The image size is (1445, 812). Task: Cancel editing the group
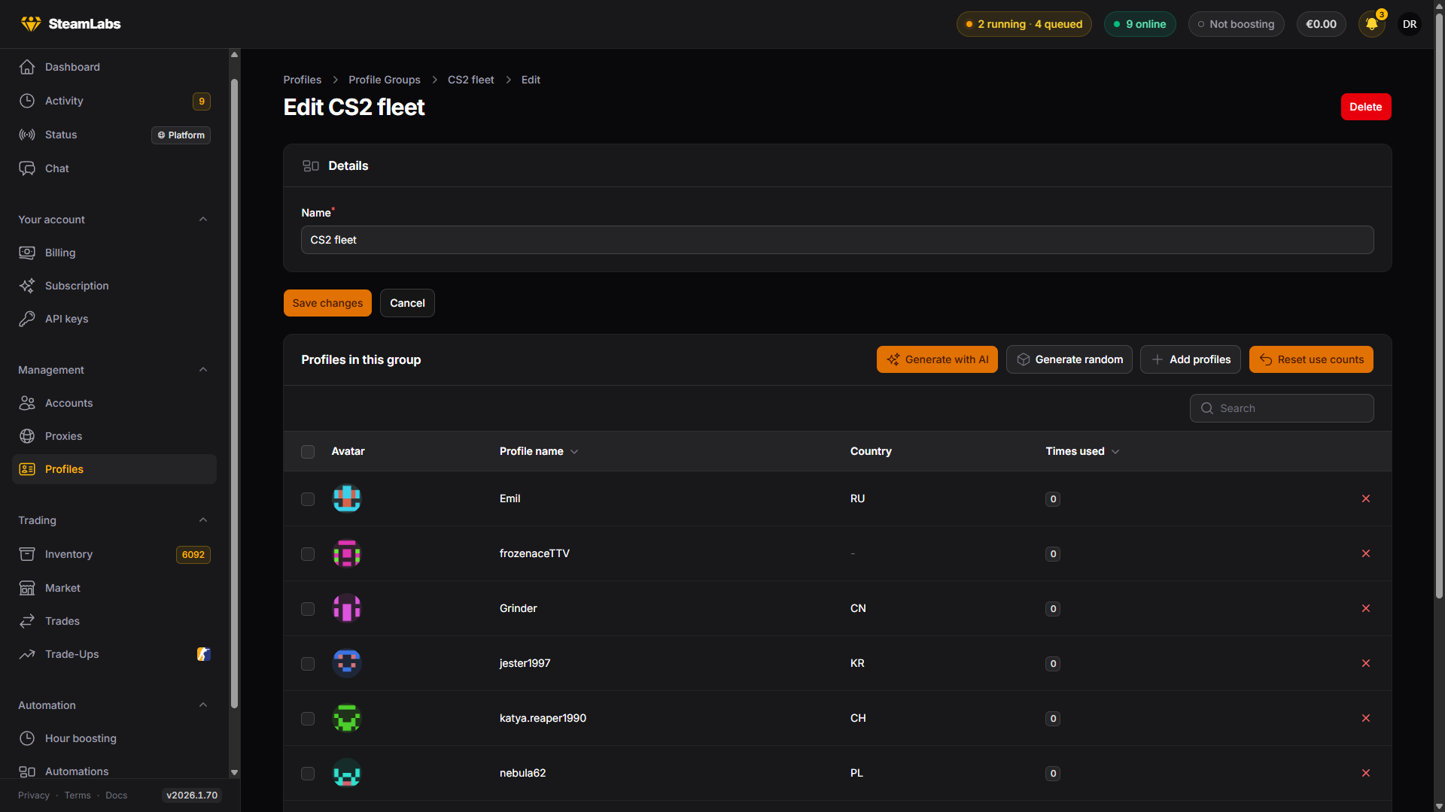[x=407, y=303]
